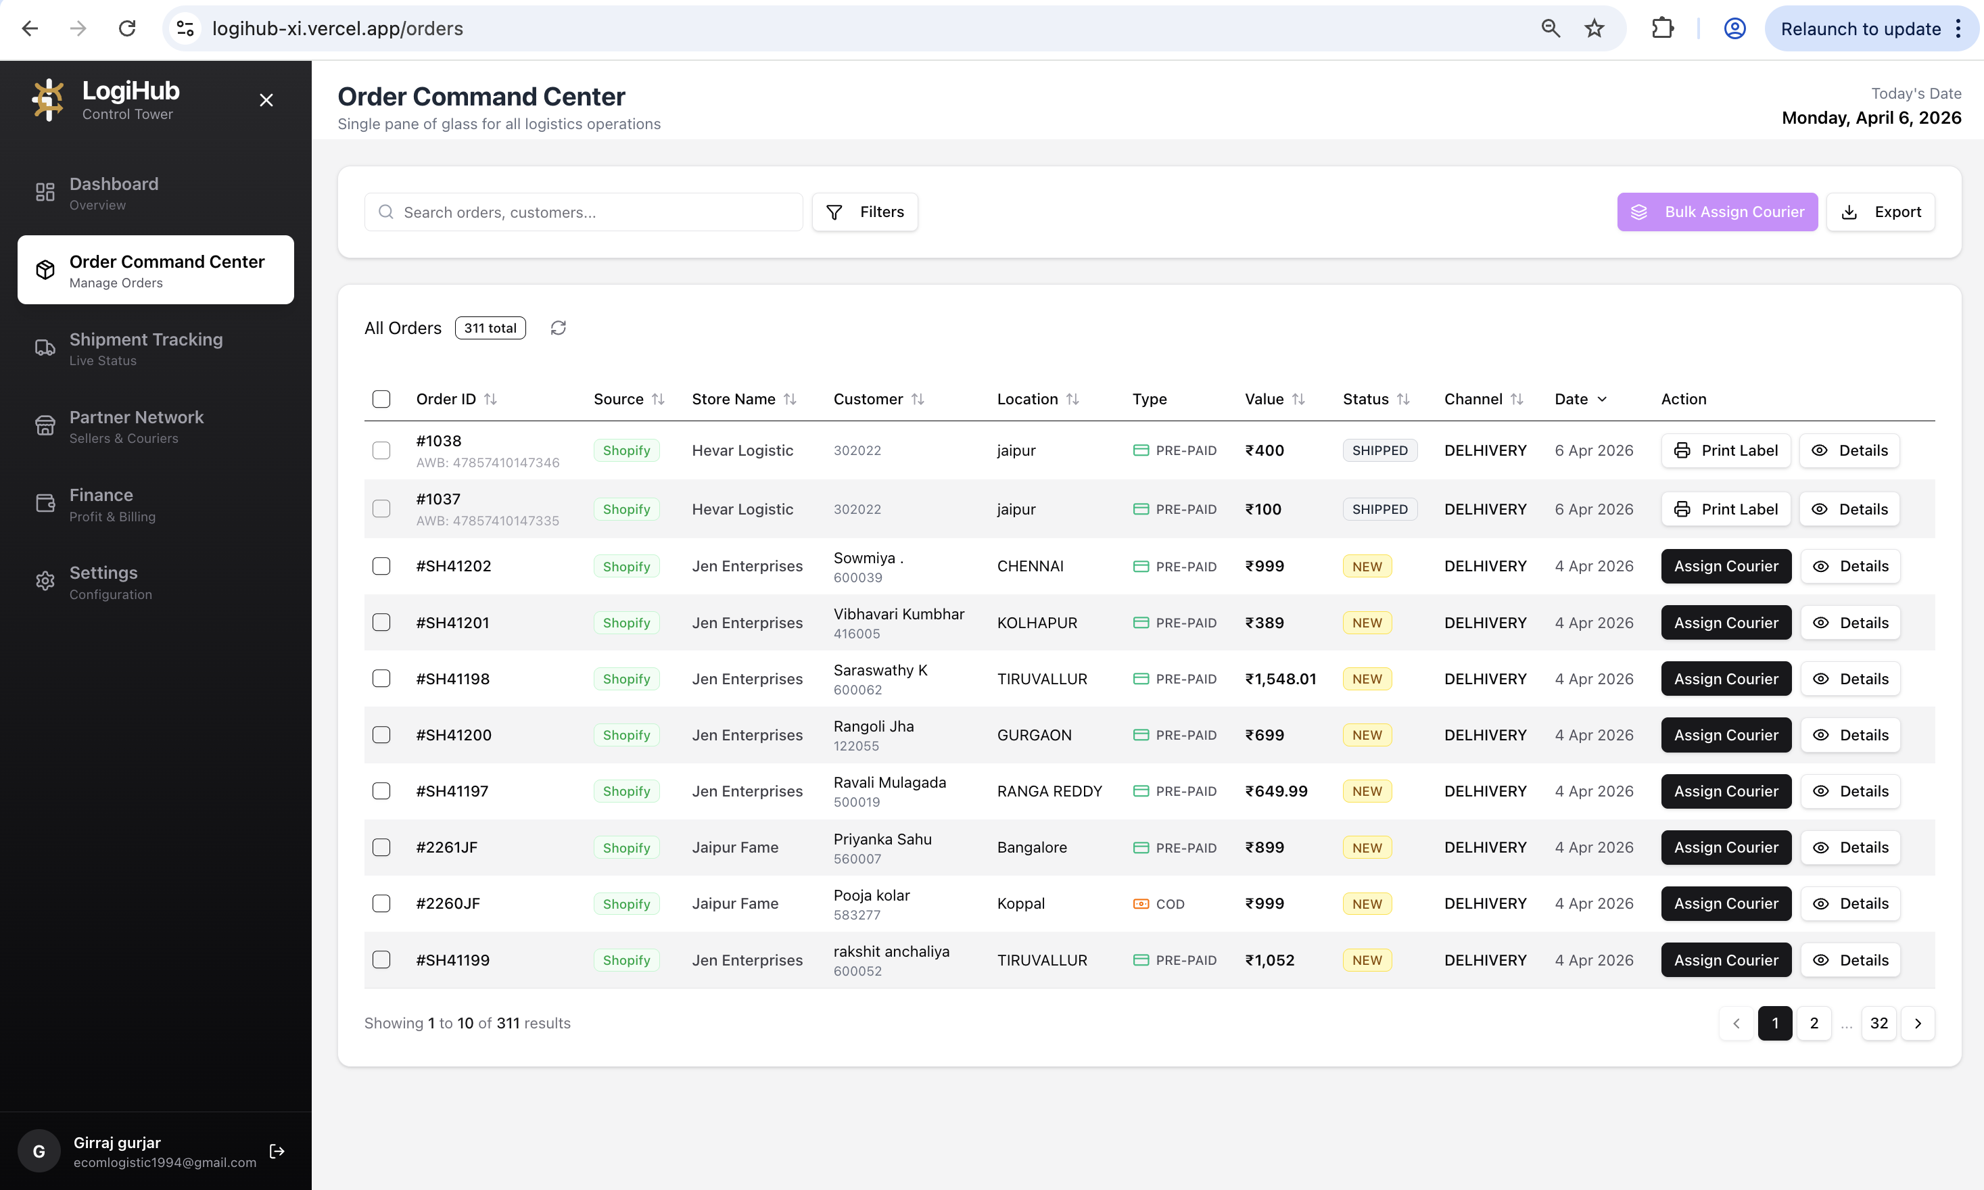Print Label for order #1038

click(x=1726, y=451)
